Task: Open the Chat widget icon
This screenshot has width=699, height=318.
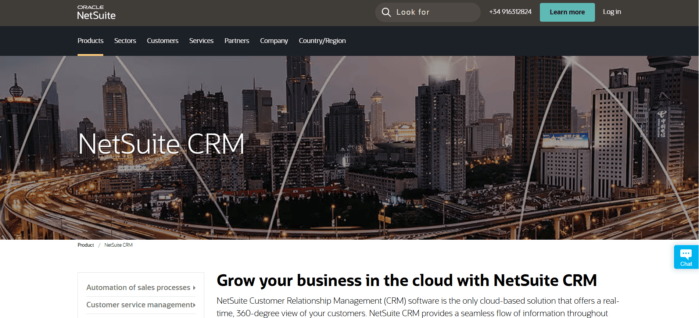Action: point(686,257)
